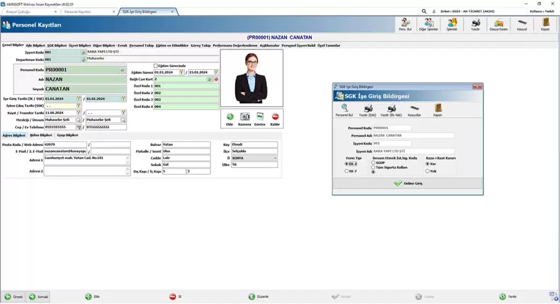Click Yazdır (Ek-4ab) printer in SGK dialog
The width and height of the screenshot is (560, 304).
[391, 110]
